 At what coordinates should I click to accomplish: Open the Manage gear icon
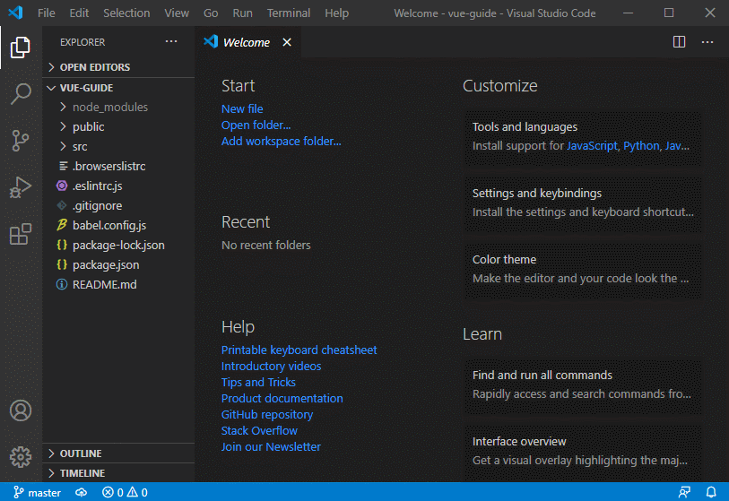pyautogui.click(x=21, y=457)
